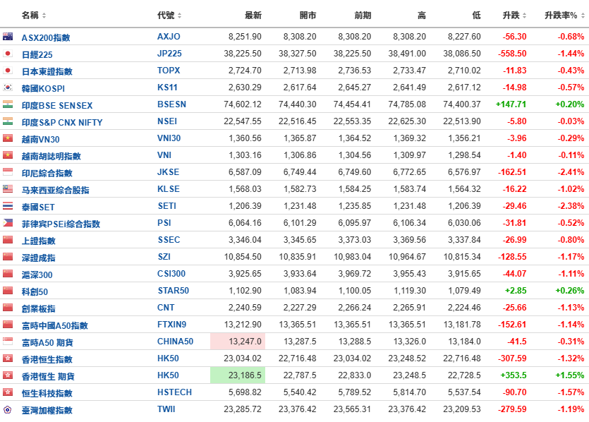The image size is (589, 422).
Task: Click the Singapore flag beside 富時A50 期貨
Action: (8, 341)
